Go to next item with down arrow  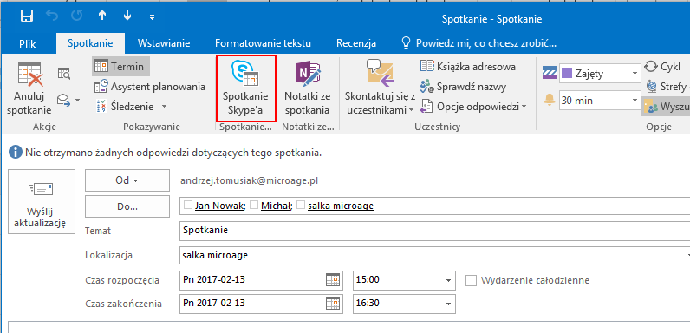tap(127, 16)
